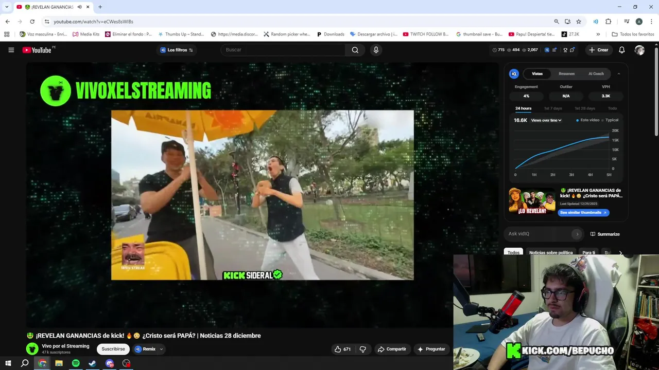659x370 pixels.
Task: Click the video player area
Action: click(x=263, y=195)
